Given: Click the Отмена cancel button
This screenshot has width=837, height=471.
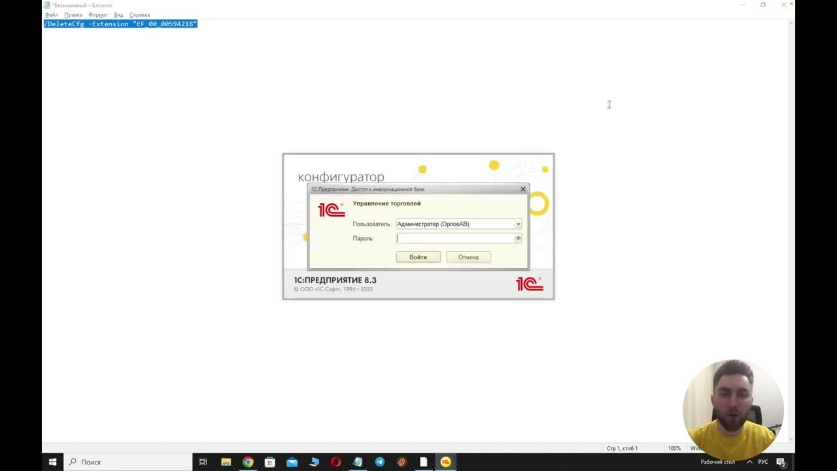Looking at the screenshot, I should (468, 257).
